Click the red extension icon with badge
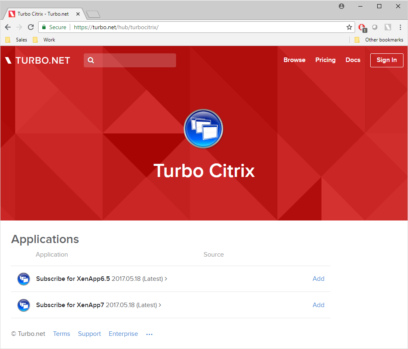 click(x=362, y=27)
